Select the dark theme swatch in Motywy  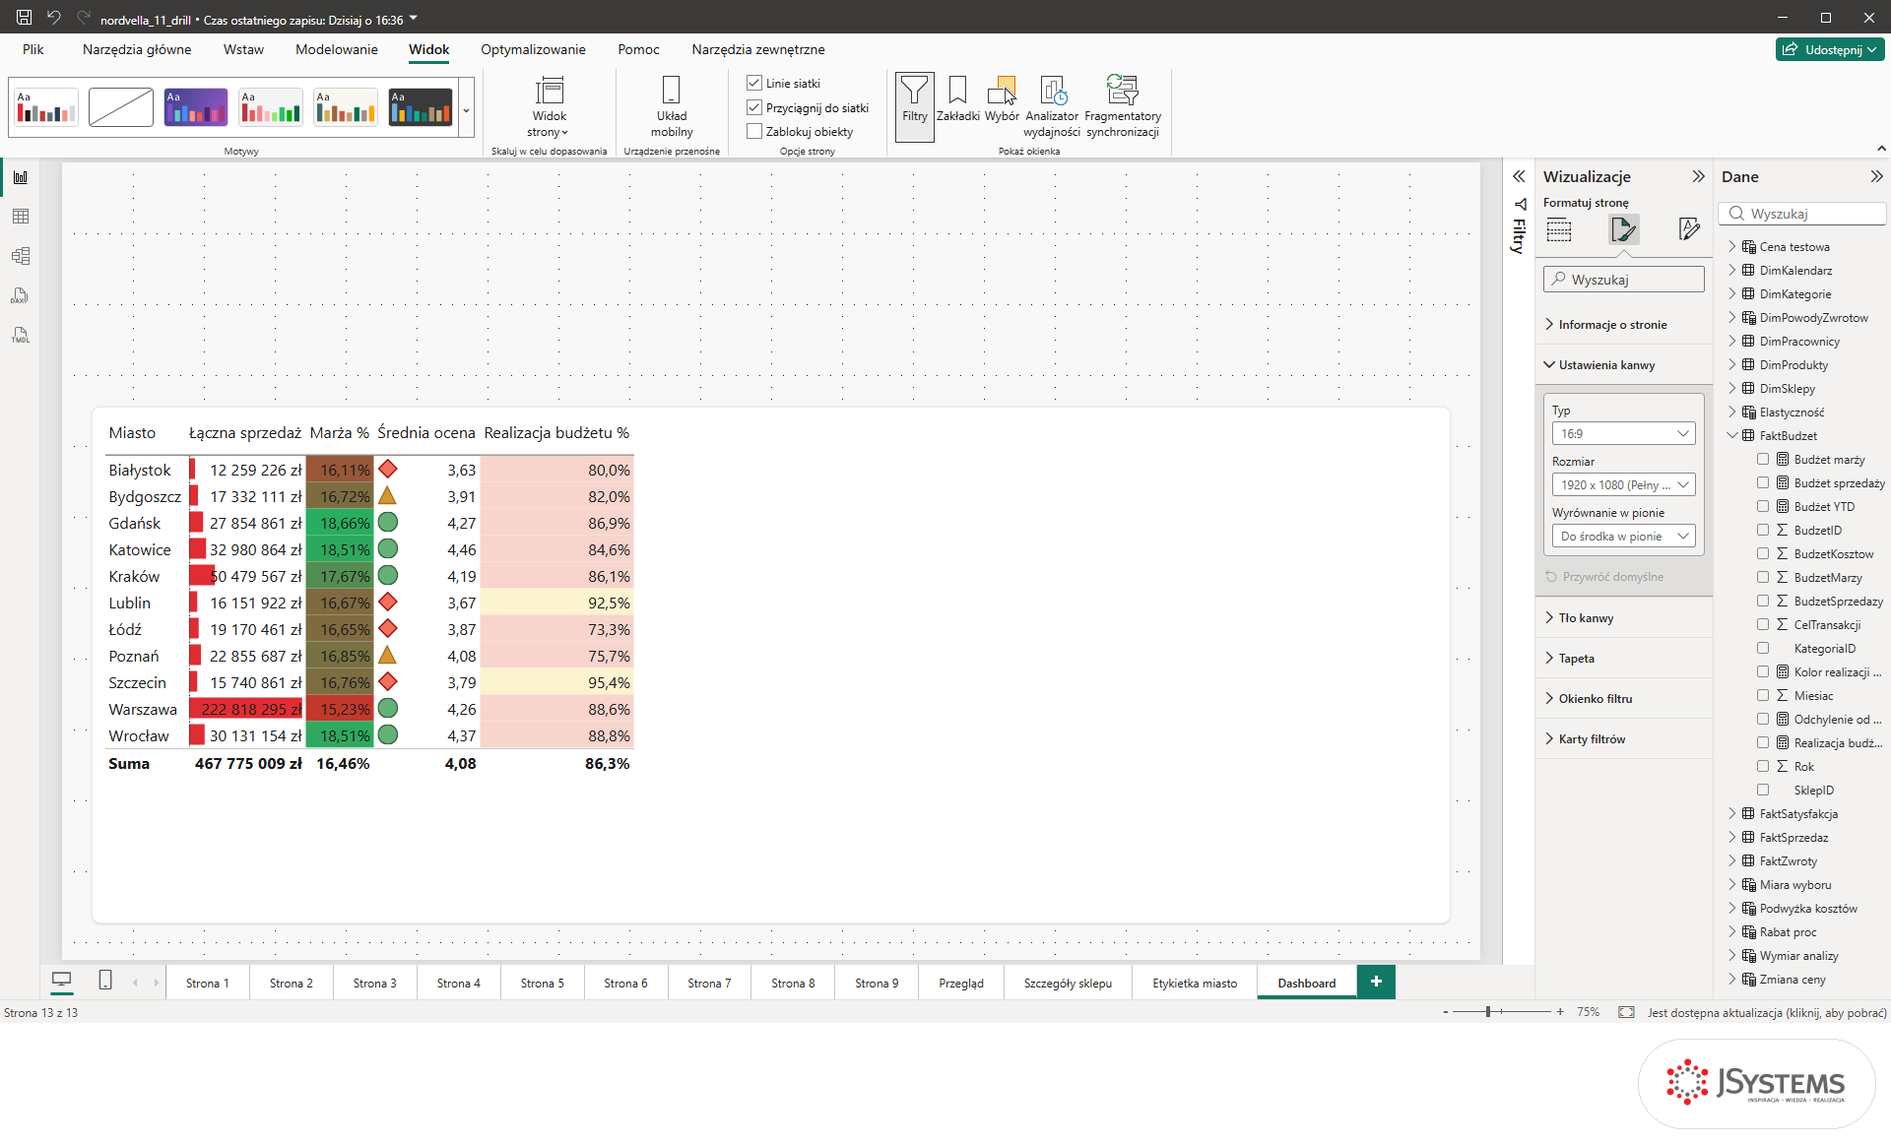[421, 106]
